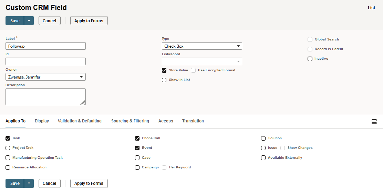383x191 pixels.
Task: Check the Inactive checkbox
Action: (x=310, y=59)
